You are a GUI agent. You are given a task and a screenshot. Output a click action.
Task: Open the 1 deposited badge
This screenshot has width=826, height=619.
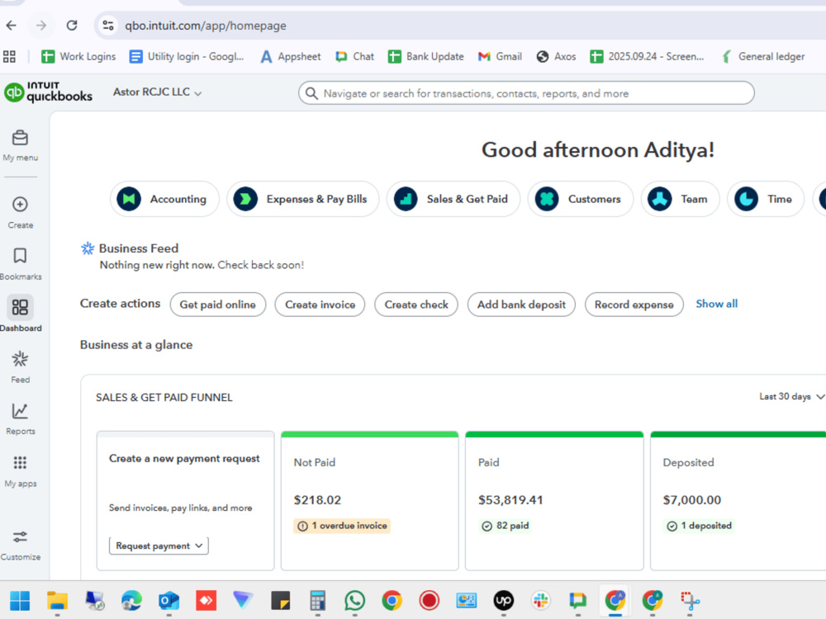(699, 525)
